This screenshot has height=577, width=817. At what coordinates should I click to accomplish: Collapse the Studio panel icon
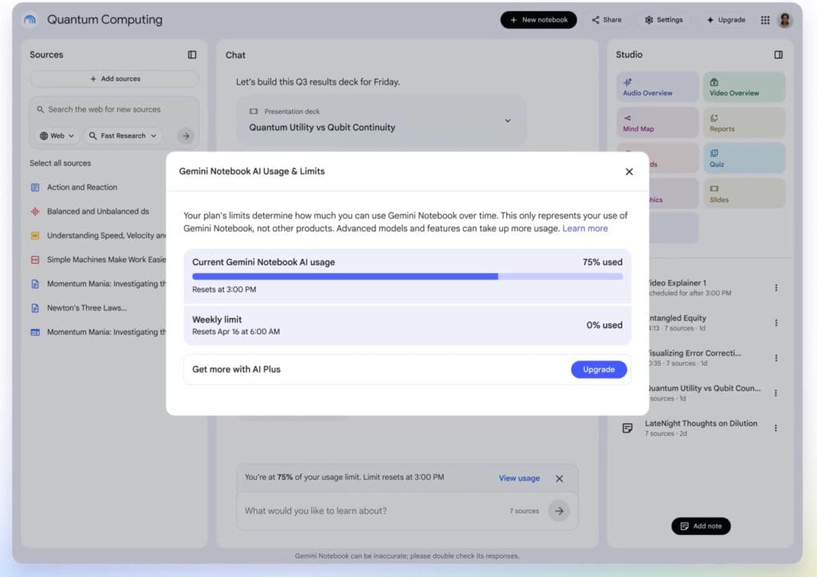[x=779, y=55]
